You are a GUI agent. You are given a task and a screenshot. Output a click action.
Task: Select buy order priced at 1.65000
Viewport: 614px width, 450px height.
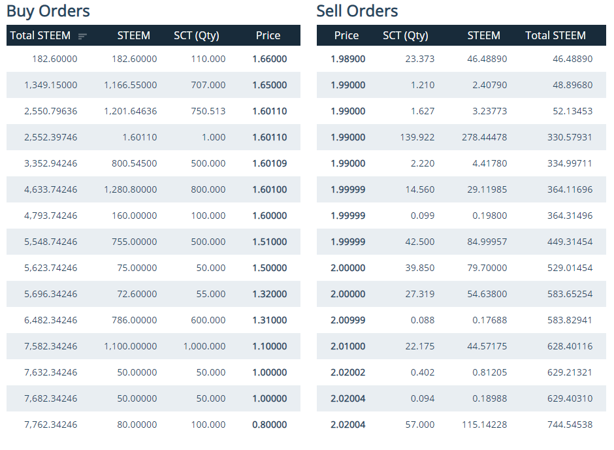click(269, 85)
